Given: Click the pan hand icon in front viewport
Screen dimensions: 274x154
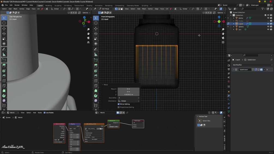Looking at the screenshot, I should pos(223,34).
